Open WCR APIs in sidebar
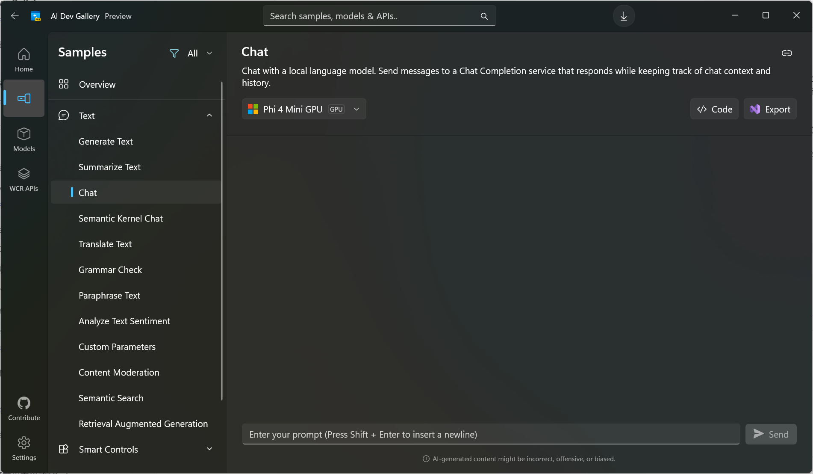This screenshot has width=813, height=474. (24, 179)
